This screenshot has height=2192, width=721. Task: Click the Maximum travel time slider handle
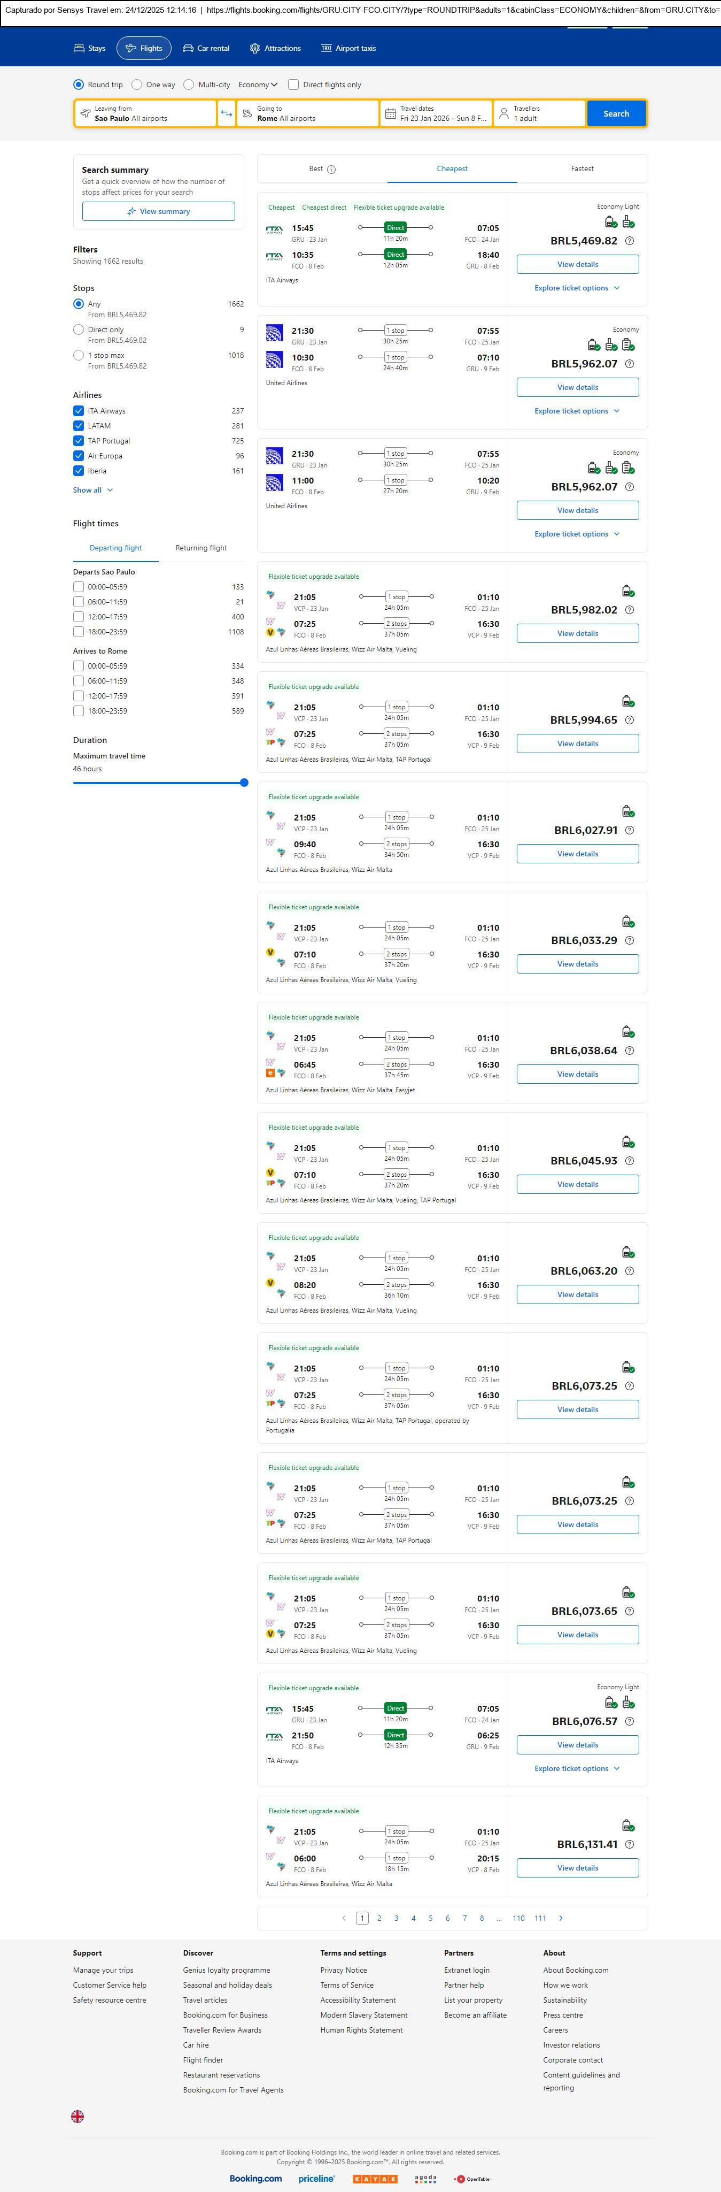click(x=244, y=783)
